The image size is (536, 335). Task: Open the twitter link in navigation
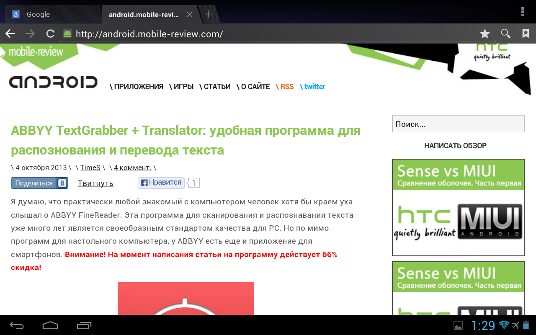312,87
